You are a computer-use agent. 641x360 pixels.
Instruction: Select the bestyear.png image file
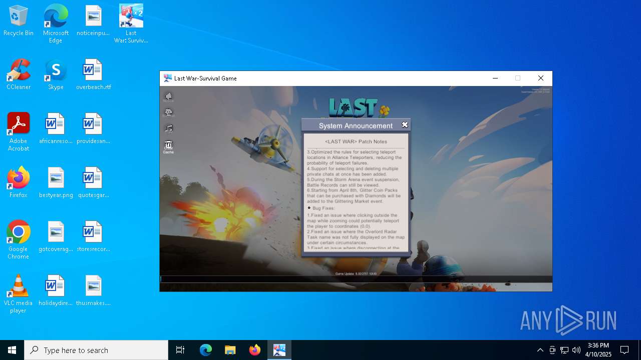pyautogui.click(x=56, y=183)
